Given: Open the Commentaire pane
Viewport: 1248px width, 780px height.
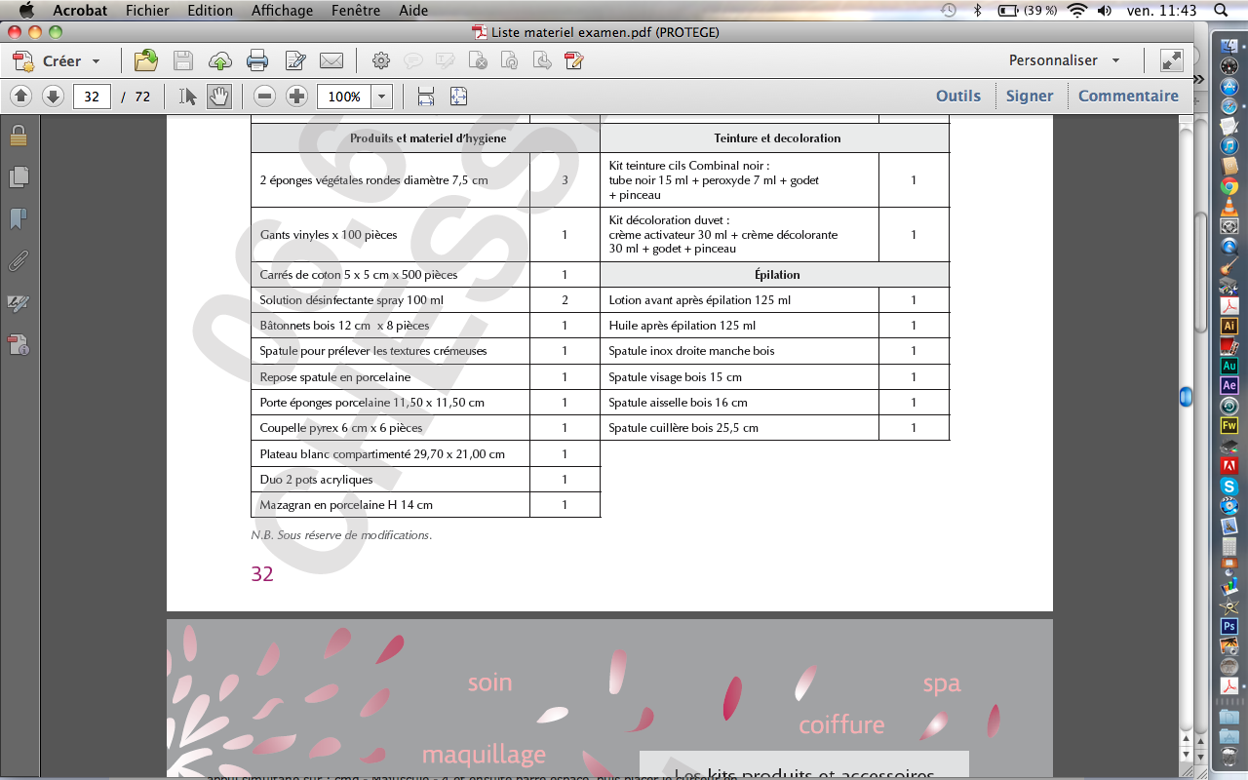Looking at the screenshot, I should (x=1128, y=96).
